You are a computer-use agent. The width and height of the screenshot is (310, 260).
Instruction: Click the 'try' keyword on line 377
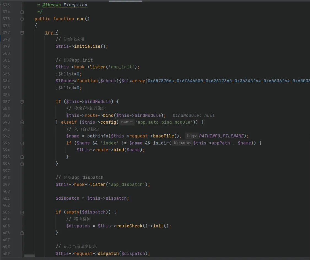coord(49,32)
